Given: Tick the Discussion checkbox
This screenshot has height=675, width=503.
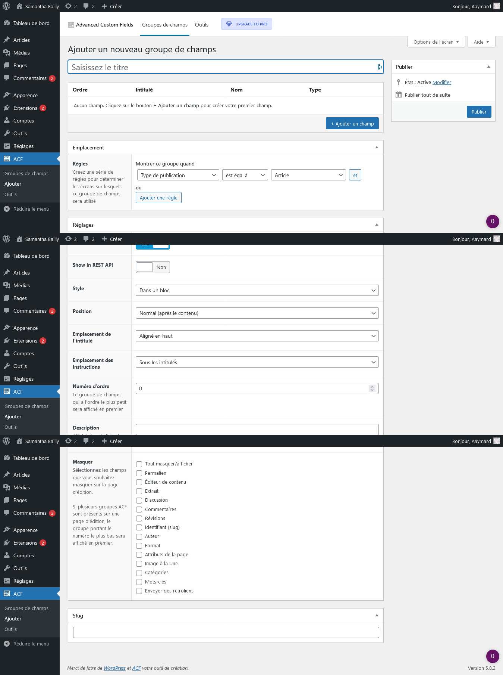Looking at the screenshot, I should (139, 501).
